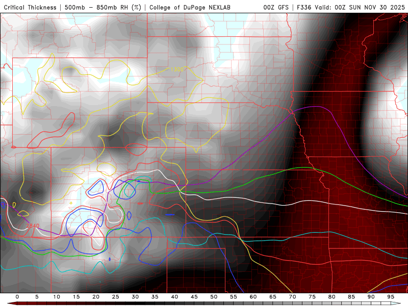This screenshot has height=306, width=408.
Task: Click the '40' value on color scale
Action: click(x=174, y=297)
